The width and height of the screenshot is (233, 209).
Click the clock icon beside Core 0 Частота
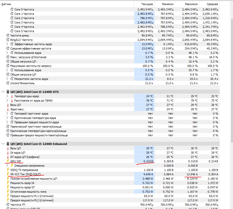point(12,9)
